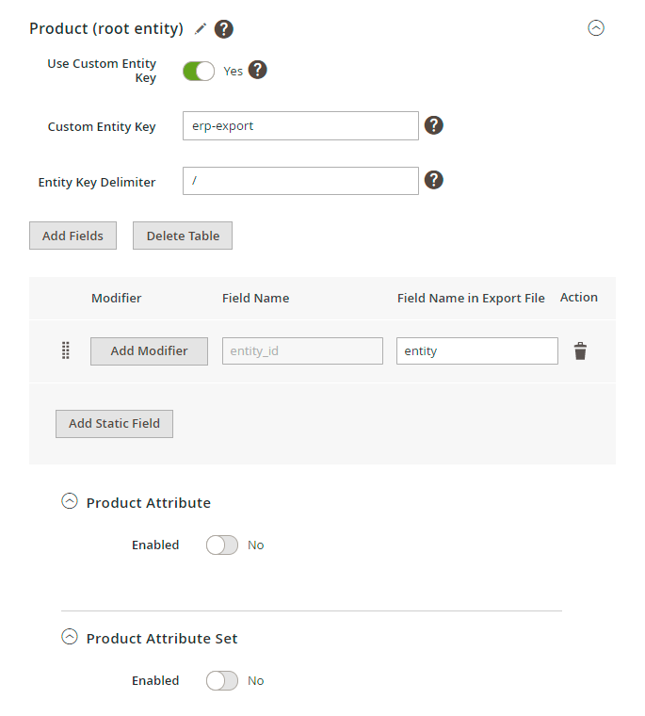
Task: Enable the Product Attribute toggle
Action: click(222, 545)
